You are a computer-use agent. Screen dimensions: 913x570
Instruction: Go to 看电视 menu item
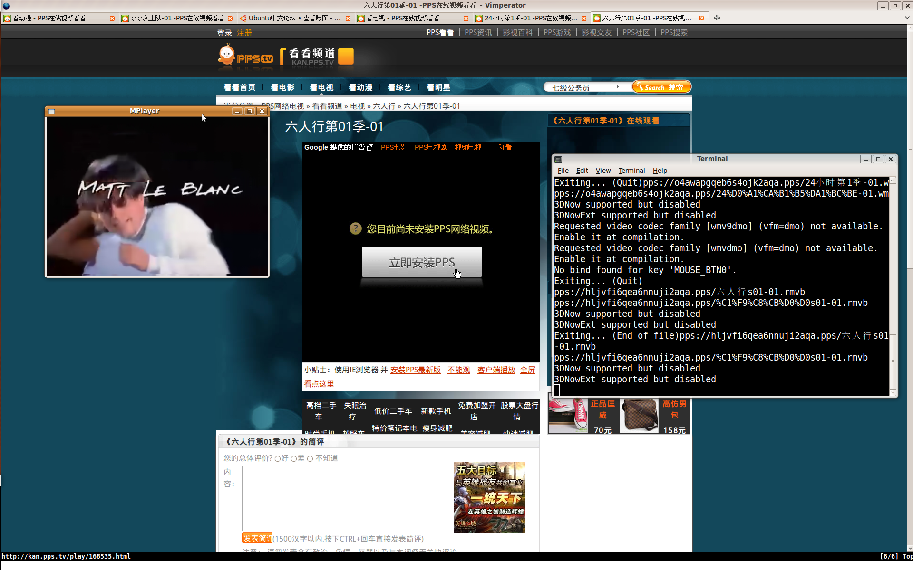point(321,87)
